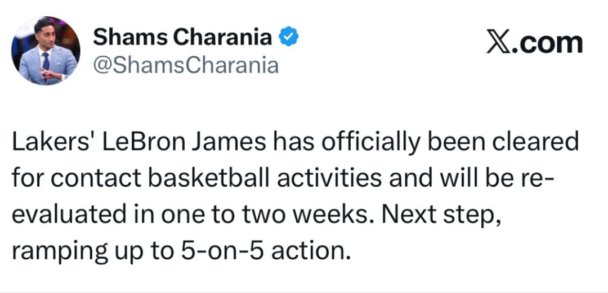Image resolution: width=608 pixels, height=293 pixels.
Task: Click the X logo in the corner
Action: pyautogui.click(x=499, y=43)
